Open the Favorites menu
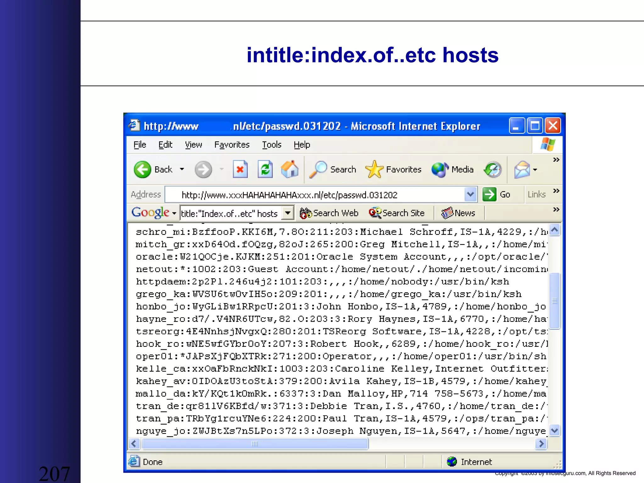This screenshot has height=483, width=644. 232,145
